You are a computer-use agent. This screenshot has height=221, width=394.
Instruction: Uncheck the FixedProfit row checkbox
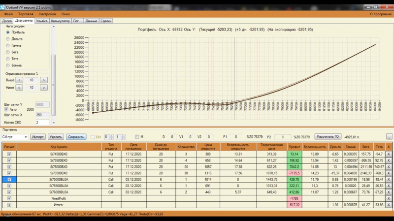pos(9,198)
